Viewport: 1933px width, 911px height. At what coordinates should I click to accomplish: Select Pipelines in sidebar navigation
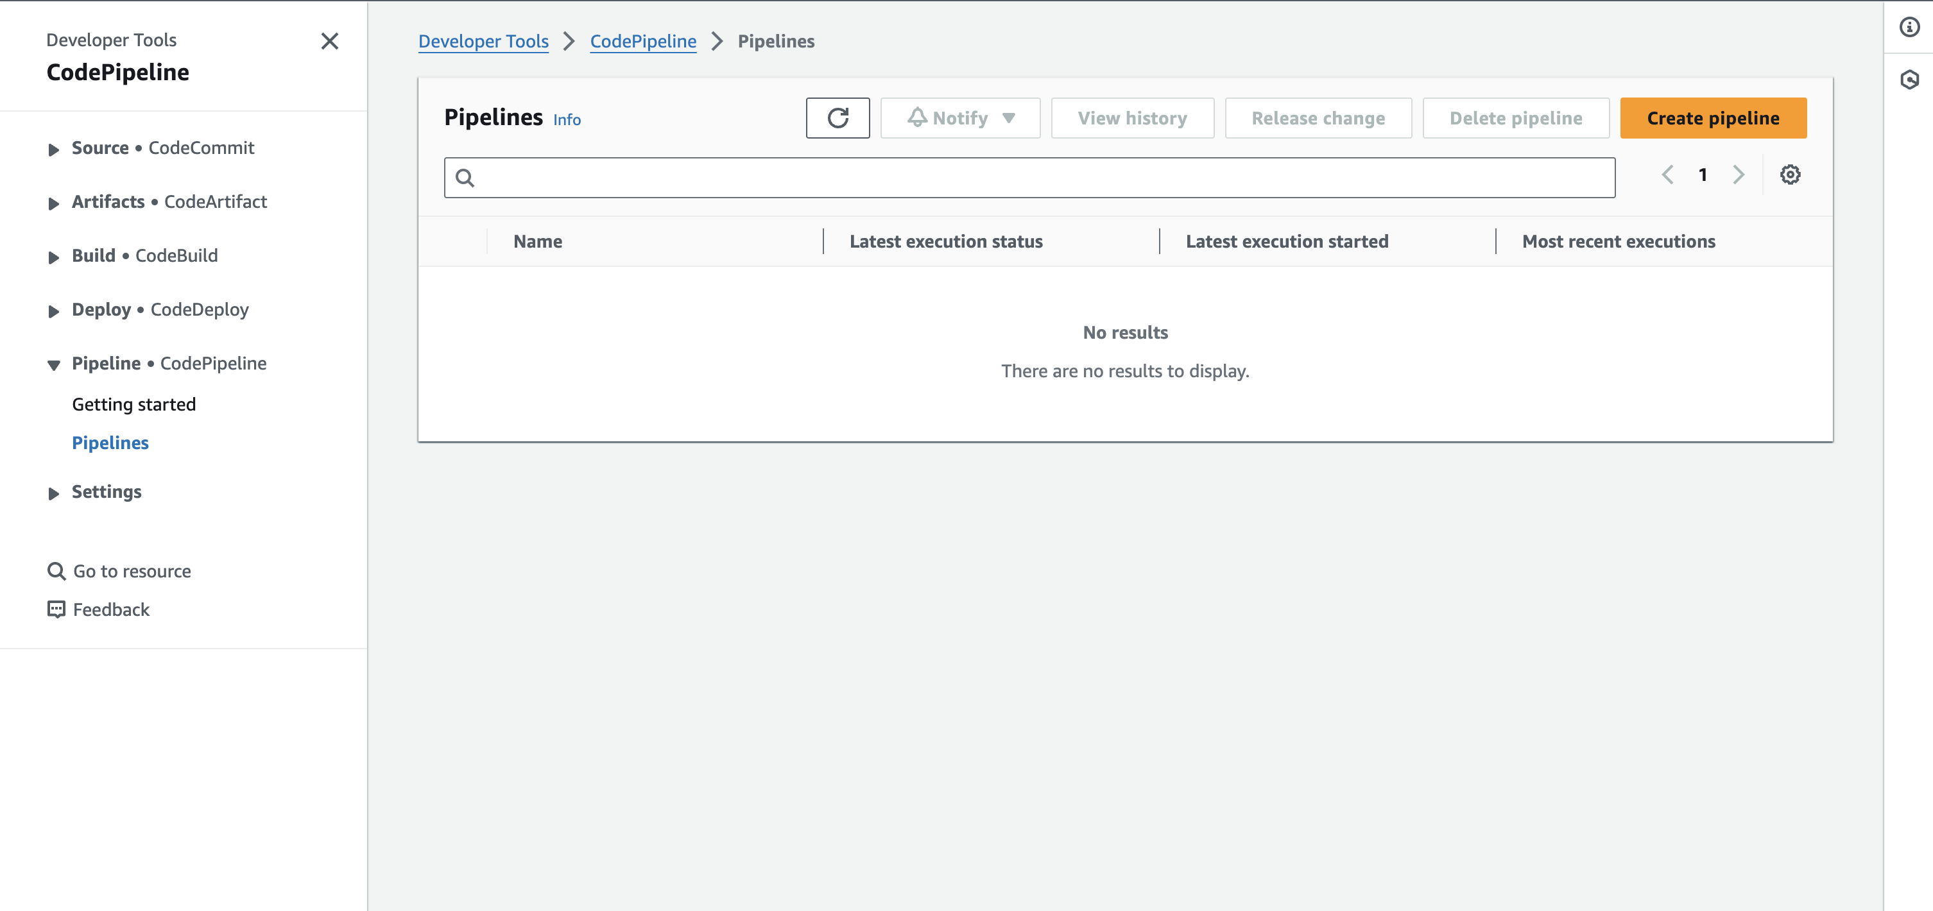click(110, 443)
